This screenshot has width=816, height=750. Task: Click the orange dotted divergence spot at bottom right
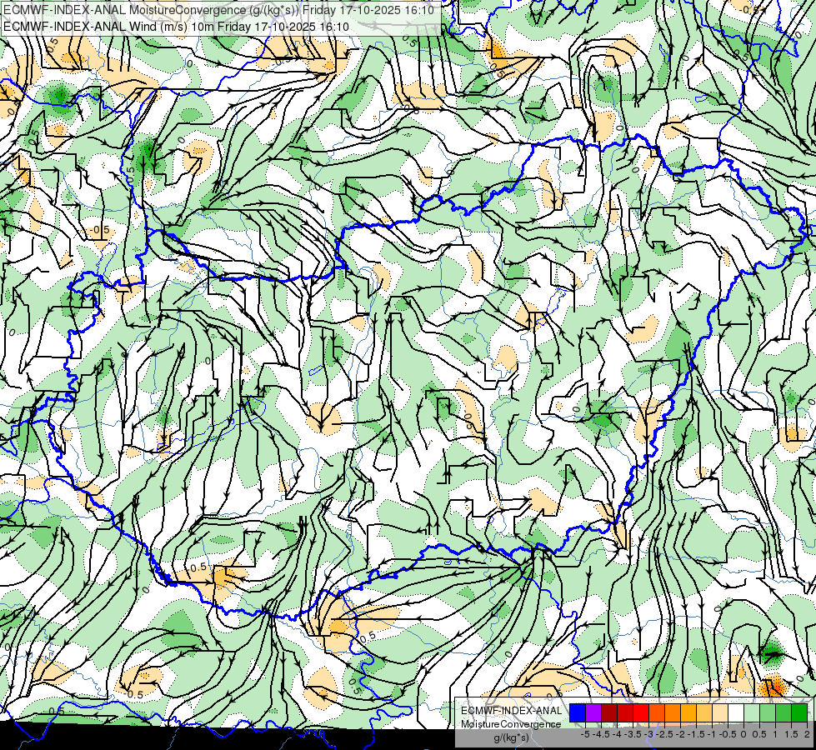(x=774, y=687)
